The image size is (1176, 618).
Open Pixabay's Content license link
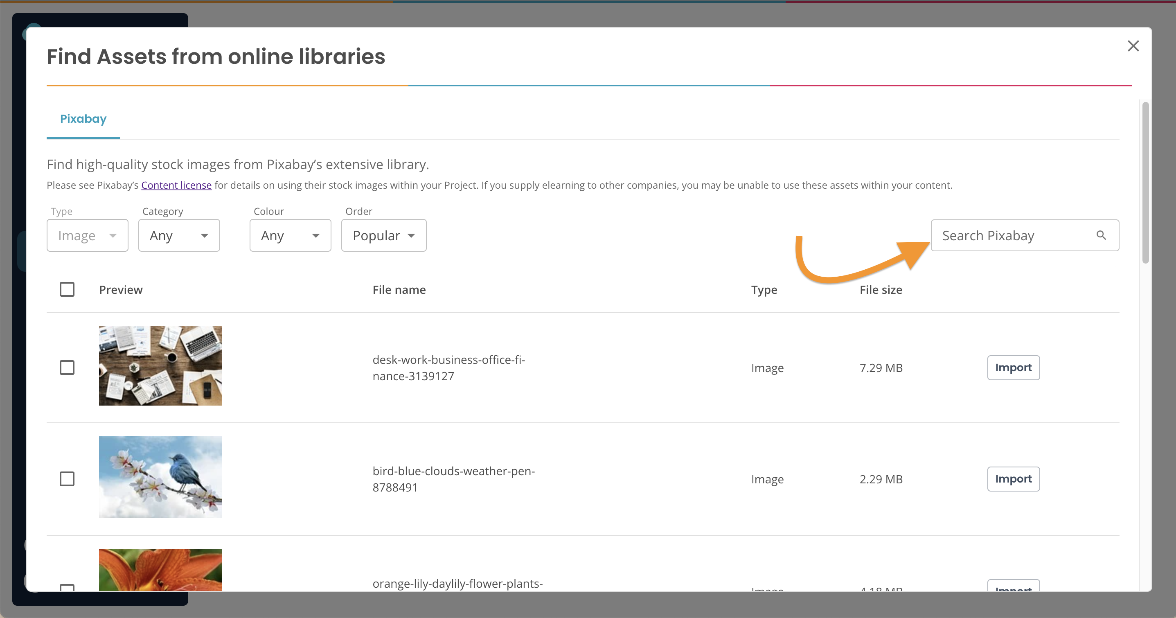pyautogui.click(x=176, y=185)
